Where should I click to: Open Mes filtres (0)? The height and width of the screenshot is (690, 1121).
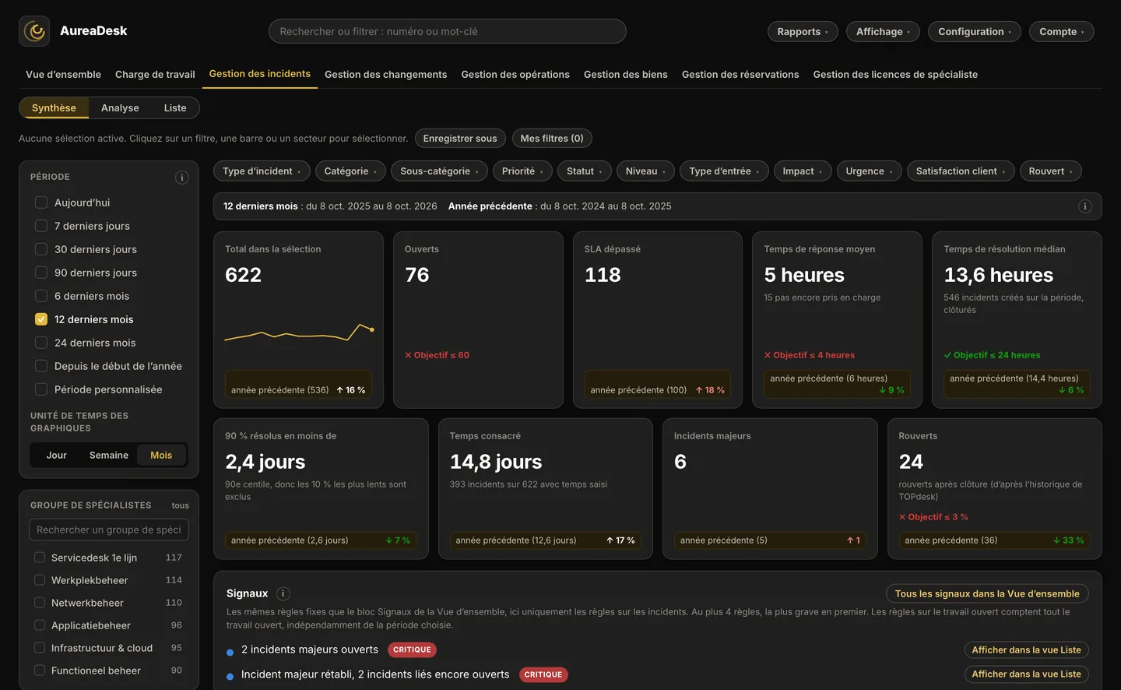point(552,139)
